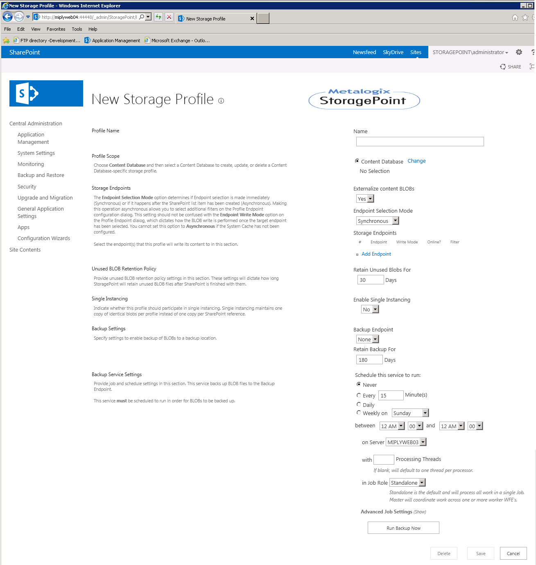Click the Processing Threads input field
Viewport: 536px width, 565px height.
click(x=384, y=460)
